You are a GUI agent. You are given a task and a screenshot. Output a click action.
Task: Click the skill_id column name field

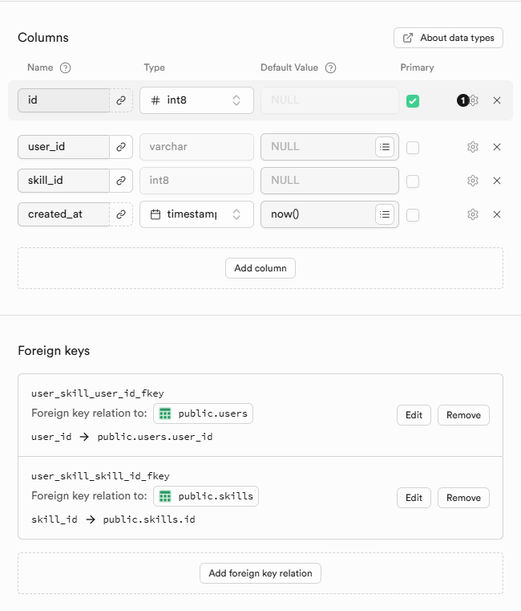click(x=63, y=181)
